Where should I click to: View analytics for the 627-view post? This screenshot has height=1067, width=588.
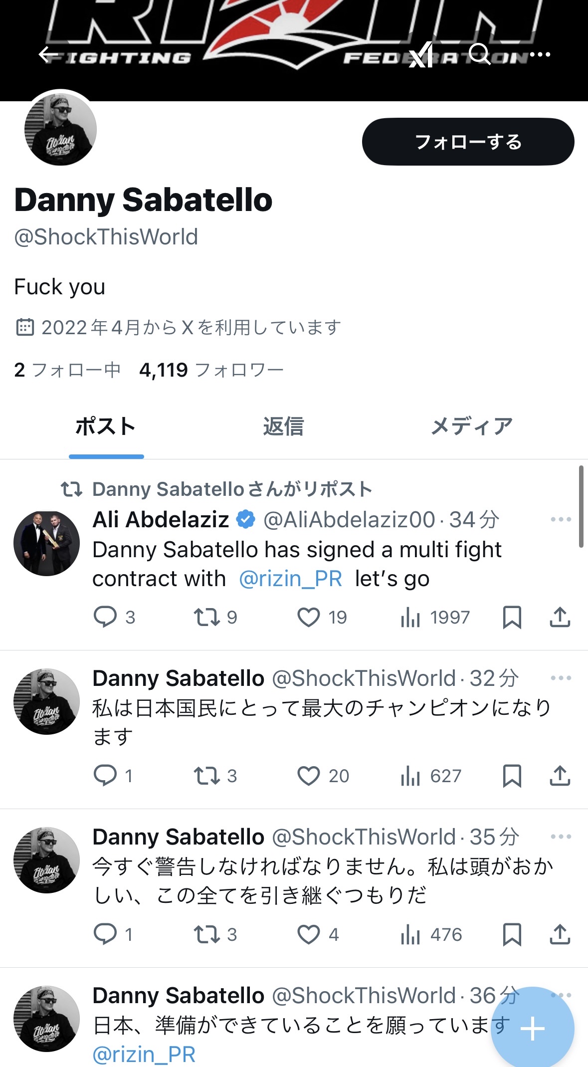pyautogui.click(x=410, y=776)
